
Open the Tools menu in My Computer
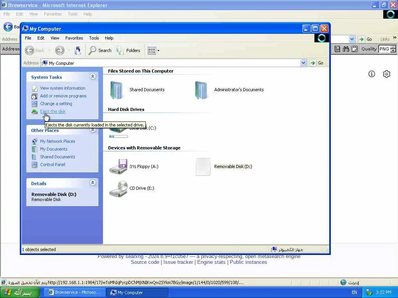click(94, 38)
